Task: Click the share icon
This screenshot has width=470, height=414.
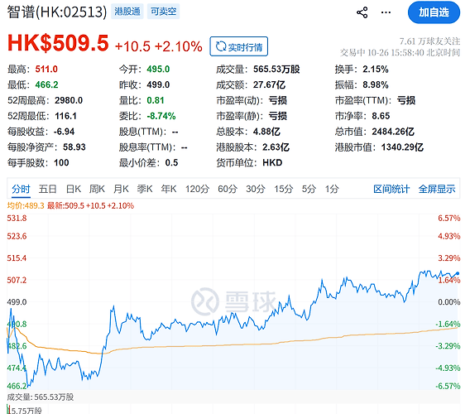Action: coord(362,12)
